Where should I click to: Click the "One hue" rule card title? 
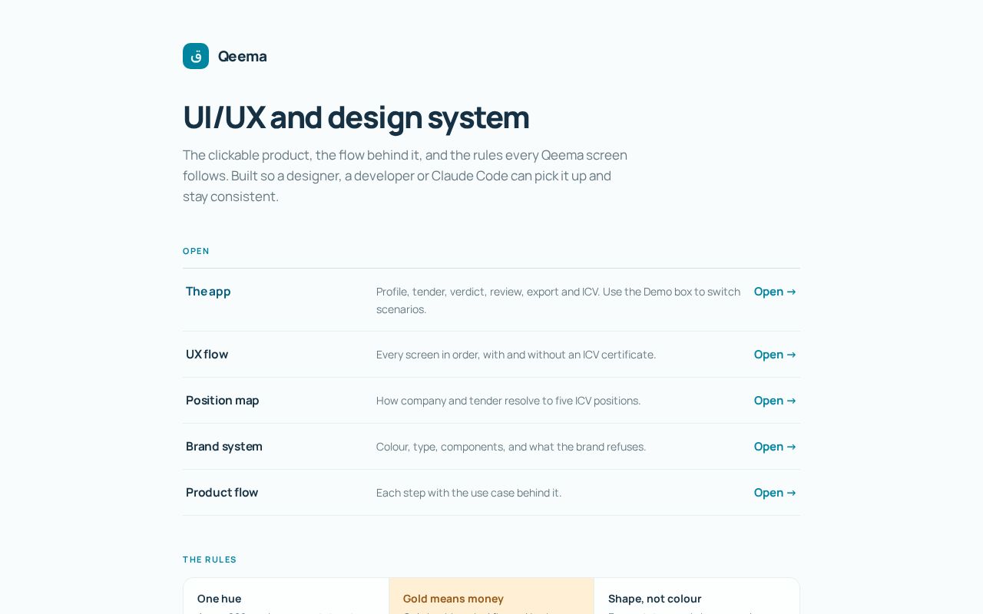coord(220,599)
